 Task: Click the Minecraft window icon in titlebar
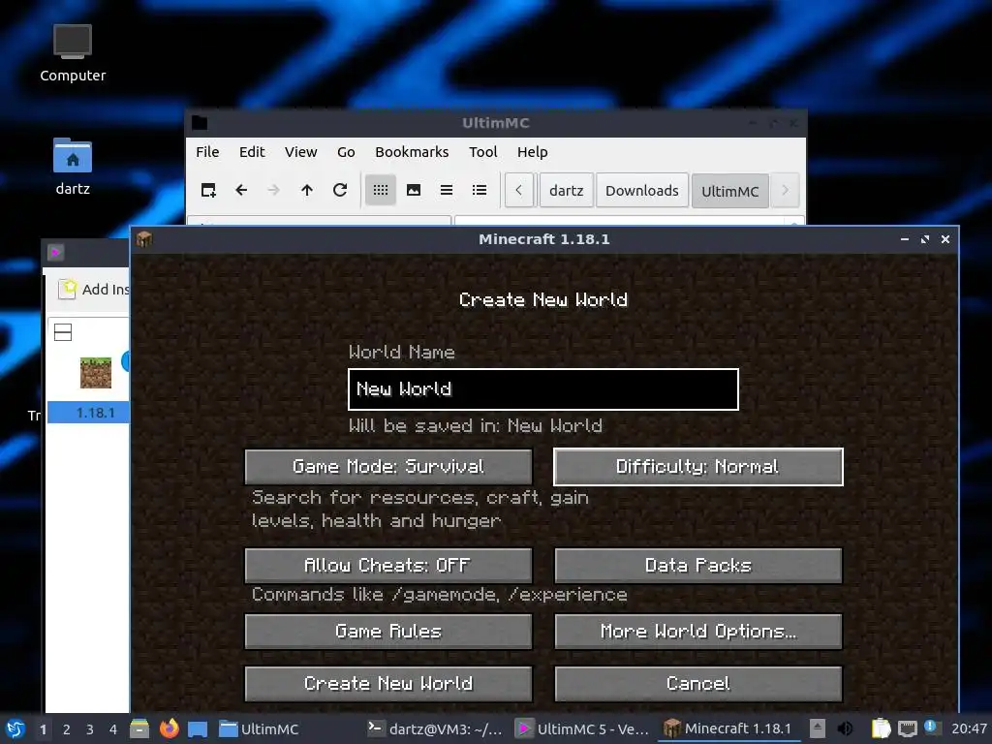click(144, 239)
